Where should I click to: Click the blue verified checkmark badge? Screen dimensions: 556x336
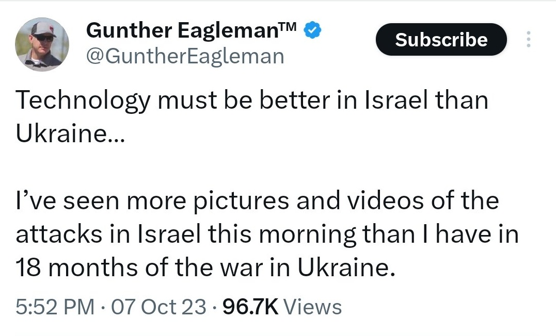(x=312, y=30)
